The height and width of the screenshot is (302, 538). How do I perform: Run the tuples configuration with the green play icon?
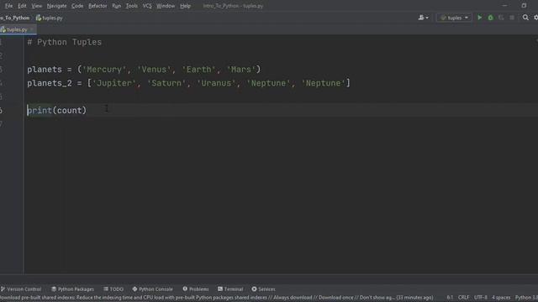(480, 18)
